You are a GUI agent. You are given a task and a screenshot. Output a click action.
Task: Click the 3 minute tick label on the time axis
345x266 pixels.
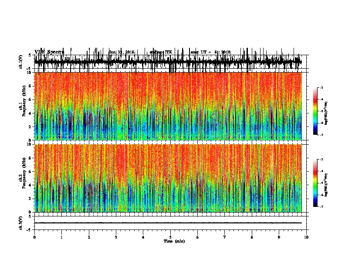[x=116, y=237]
